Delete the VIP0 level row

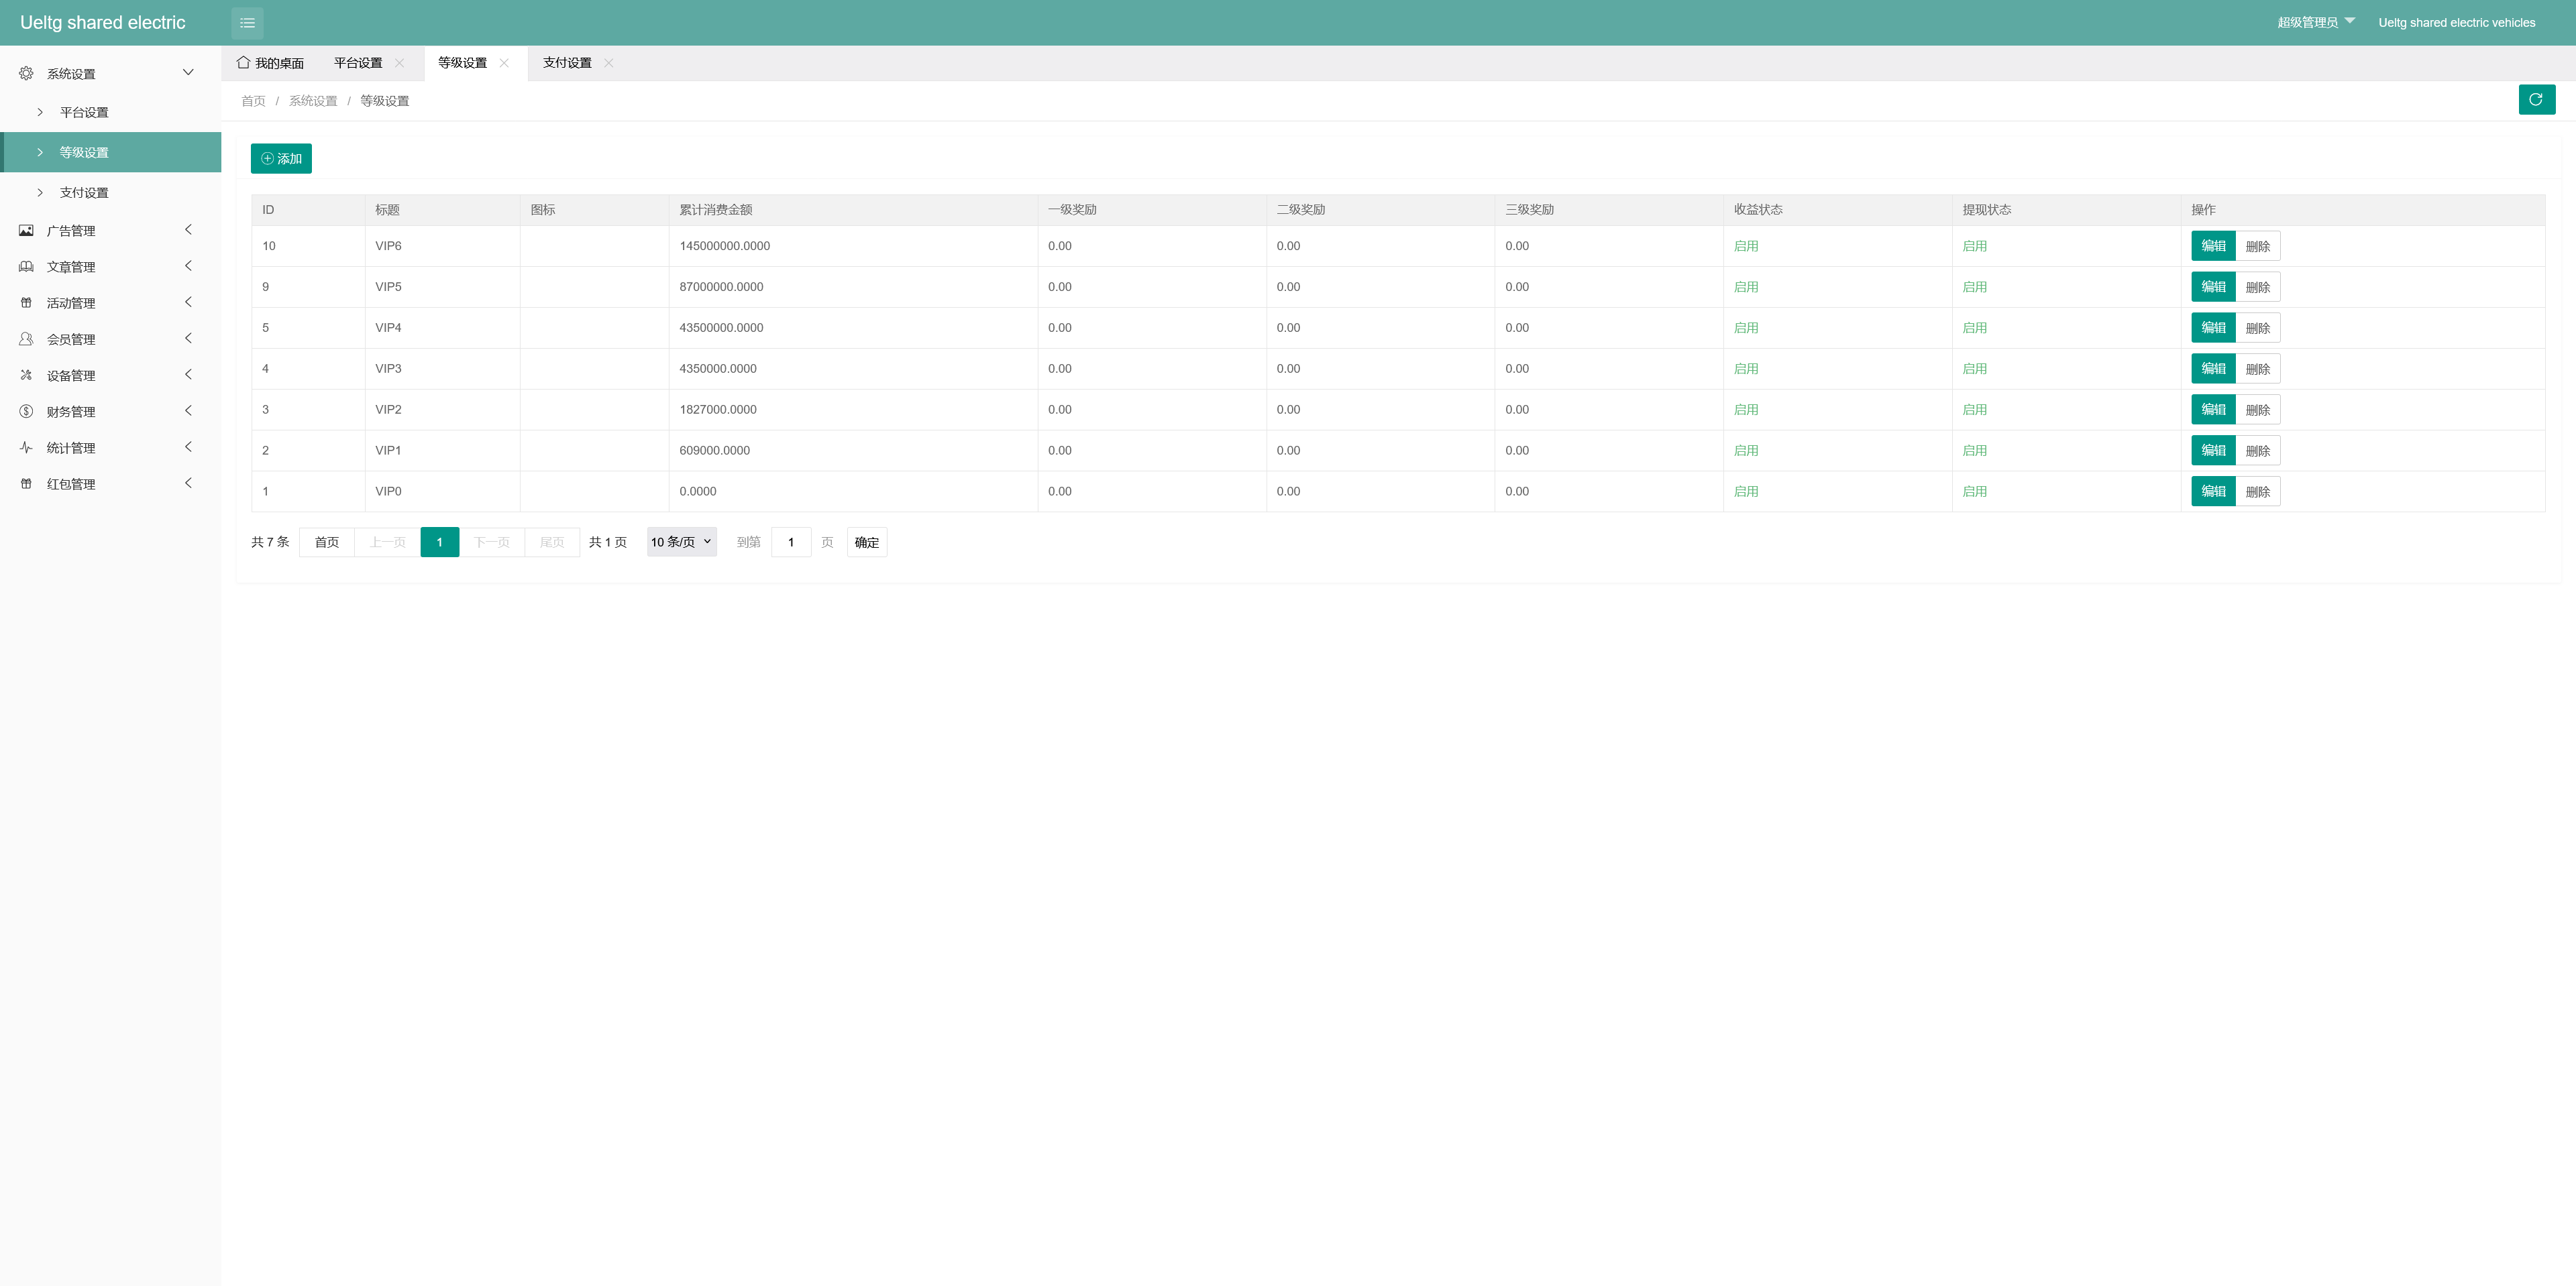(x=2257, y=491)
